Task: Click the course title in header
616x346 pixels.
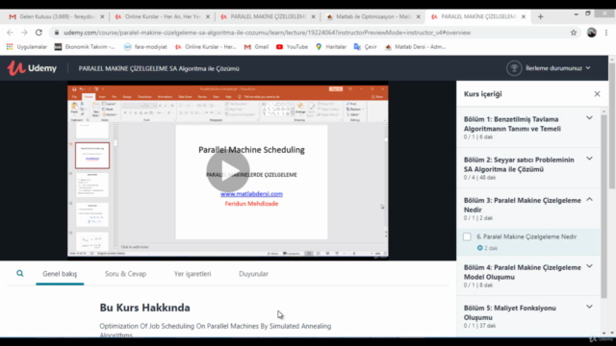Action: (x=159, y=68)
